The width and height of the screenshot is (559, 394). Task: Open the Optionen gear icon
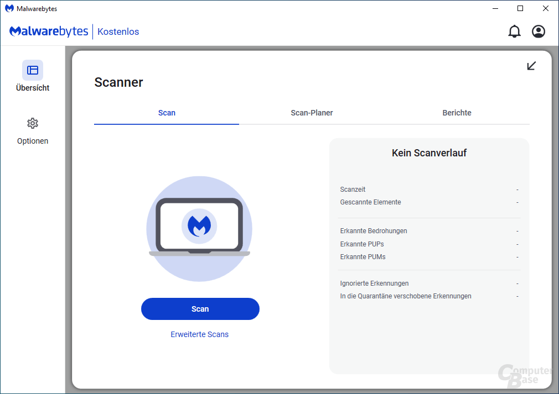(33, 123)
